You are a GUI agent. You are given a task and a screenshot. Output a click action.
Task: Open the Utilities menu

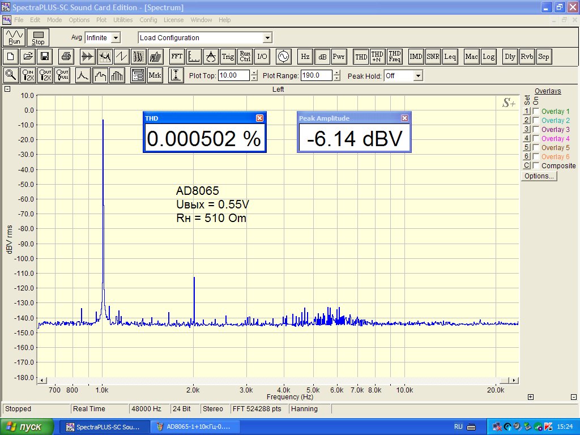(123, 20)
